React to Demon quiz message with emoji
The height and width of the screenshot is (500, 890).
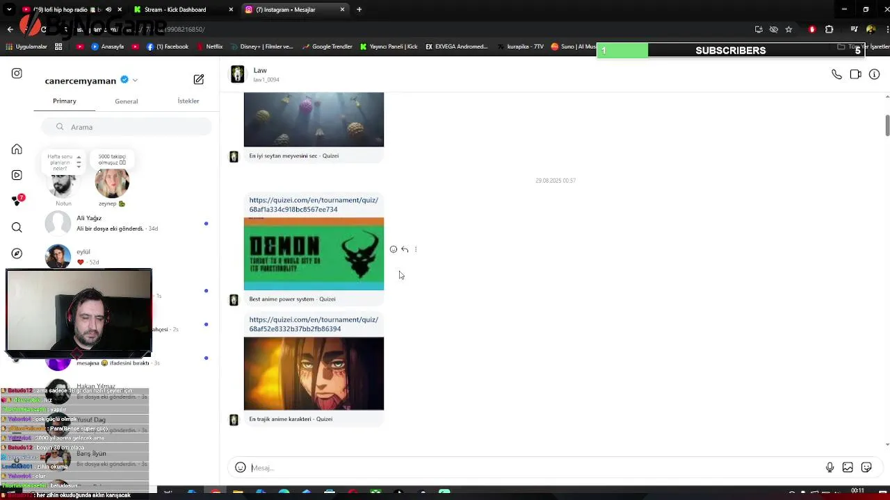pos(394,249)
